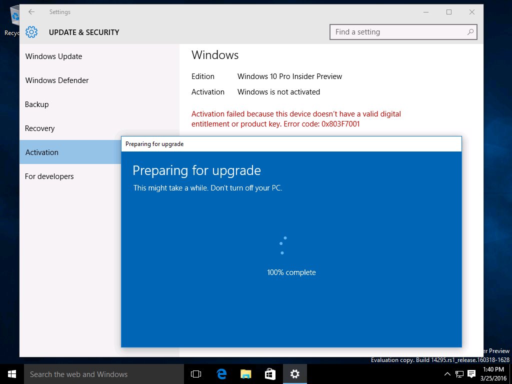512x384 pixels.
Task: Click the 'Windows' heading on the Activation page
Action: [215, 55]
